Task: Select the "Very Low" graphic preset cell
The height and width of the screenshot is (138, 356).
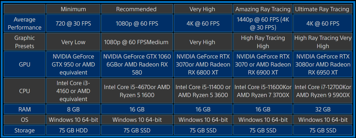Action: pos(73,42)
